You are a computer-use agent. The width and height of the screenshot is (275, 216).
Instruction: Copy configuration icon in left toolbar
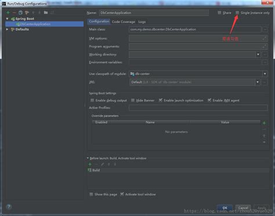tap(20, 13)
